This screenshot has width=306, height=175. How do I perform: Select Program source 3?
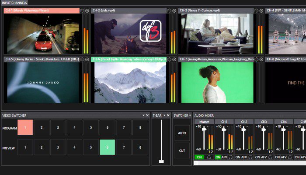pyautogui.click(x=58, y=127)
